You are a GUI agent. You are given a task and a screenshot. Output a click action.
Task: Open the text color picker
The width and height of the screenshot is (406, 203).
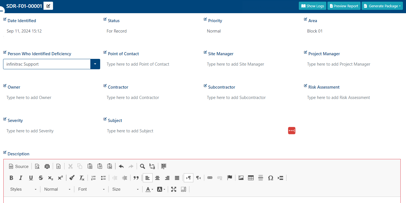click(149, 189)
